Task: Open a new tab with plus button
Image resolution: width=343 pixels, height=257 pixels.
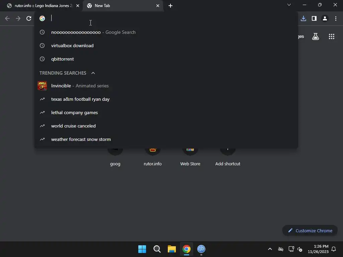Action: pyautogui.click(x=170, y=6)
